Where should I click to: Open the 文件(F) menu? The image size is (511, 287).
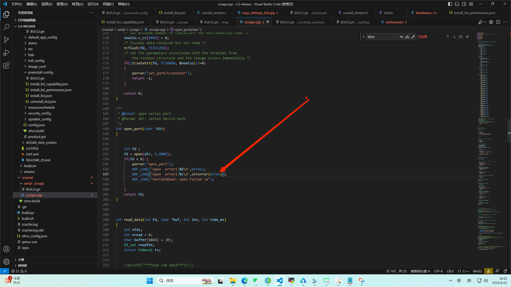pyautogui.click(x=17, y=4)
